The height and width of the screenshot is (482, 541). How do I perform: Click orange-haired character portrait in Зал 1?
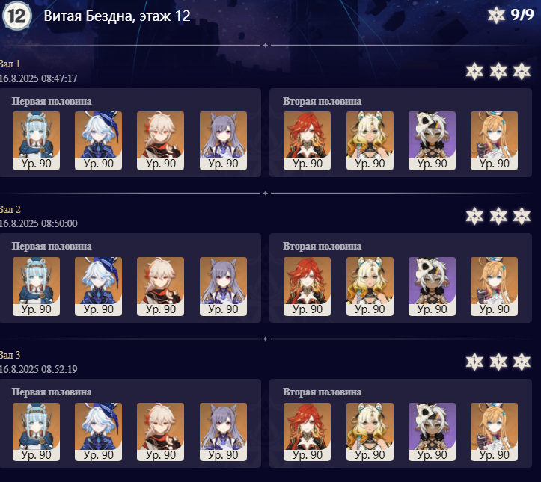tap(494, 140)
